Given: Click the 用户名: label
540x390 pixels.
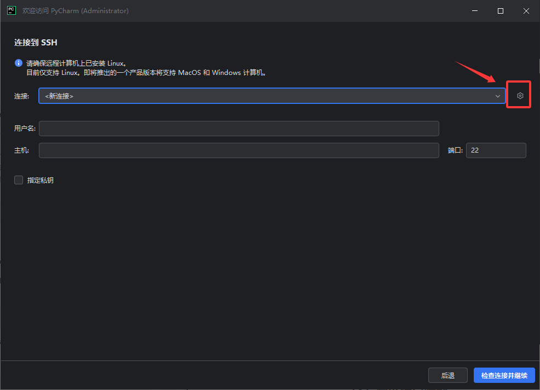Looking at the screenshot, I should (x=25, y=129).
